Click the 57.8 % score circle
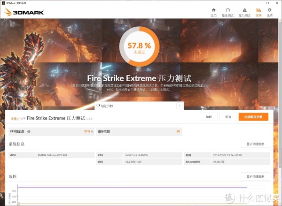The image size is (282, 206). [139, 46]
